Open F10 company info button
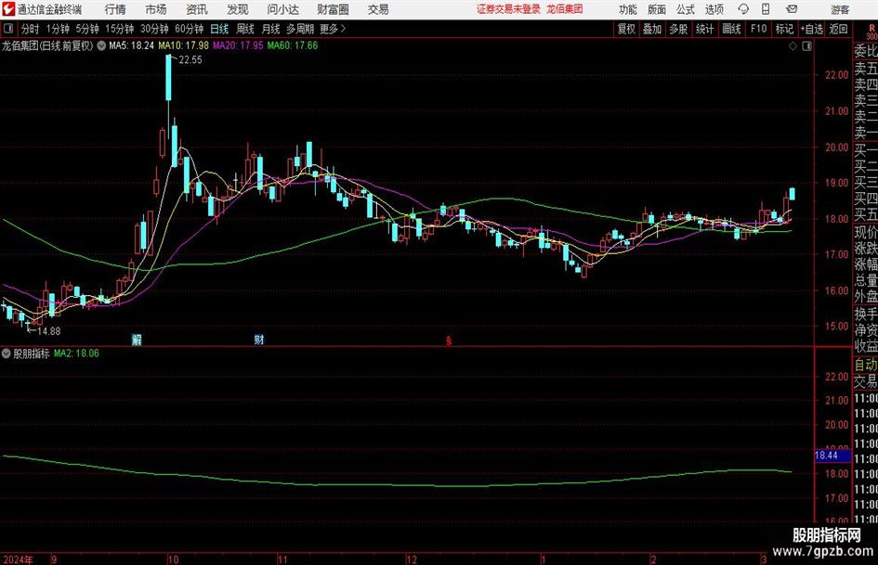 click(x=759, y=29)
